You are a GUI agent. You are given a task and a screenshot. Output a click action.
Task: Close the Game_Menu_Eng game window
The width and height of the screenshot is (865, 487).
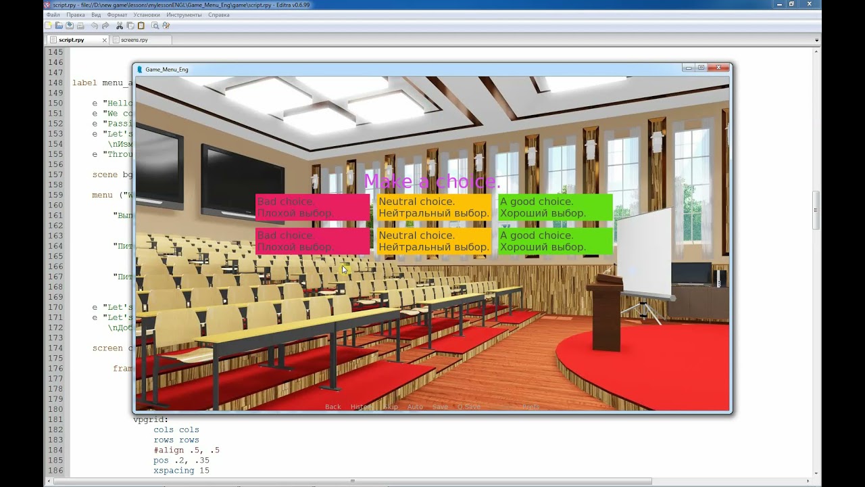(719, 68)
